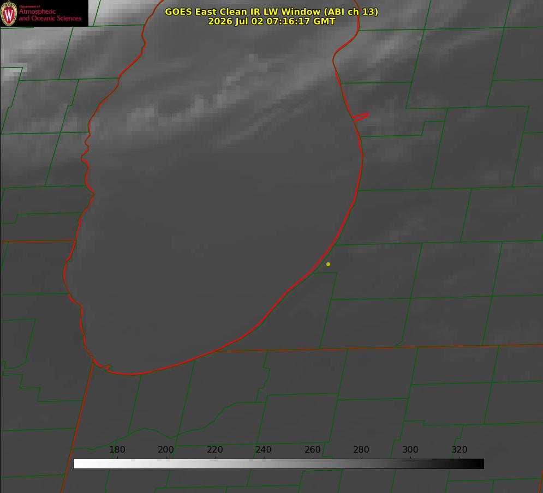543x493 pixels.
Task: Click the bright cloud streak over the lake
Action: 214,100
